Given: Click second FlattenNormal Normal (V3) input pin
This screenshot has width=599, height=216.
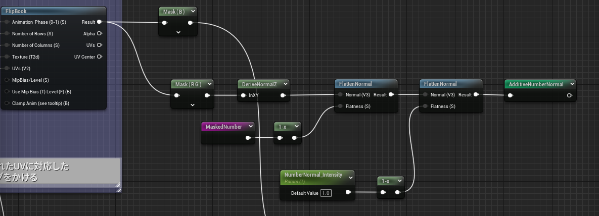Looking at the screenshot, I should (425, 95).
